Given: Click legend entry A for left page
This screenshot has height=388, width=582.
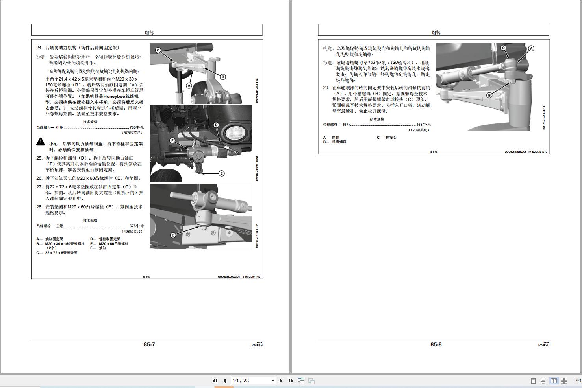Looking at the screenshot, I should click(x=50, y=239).
